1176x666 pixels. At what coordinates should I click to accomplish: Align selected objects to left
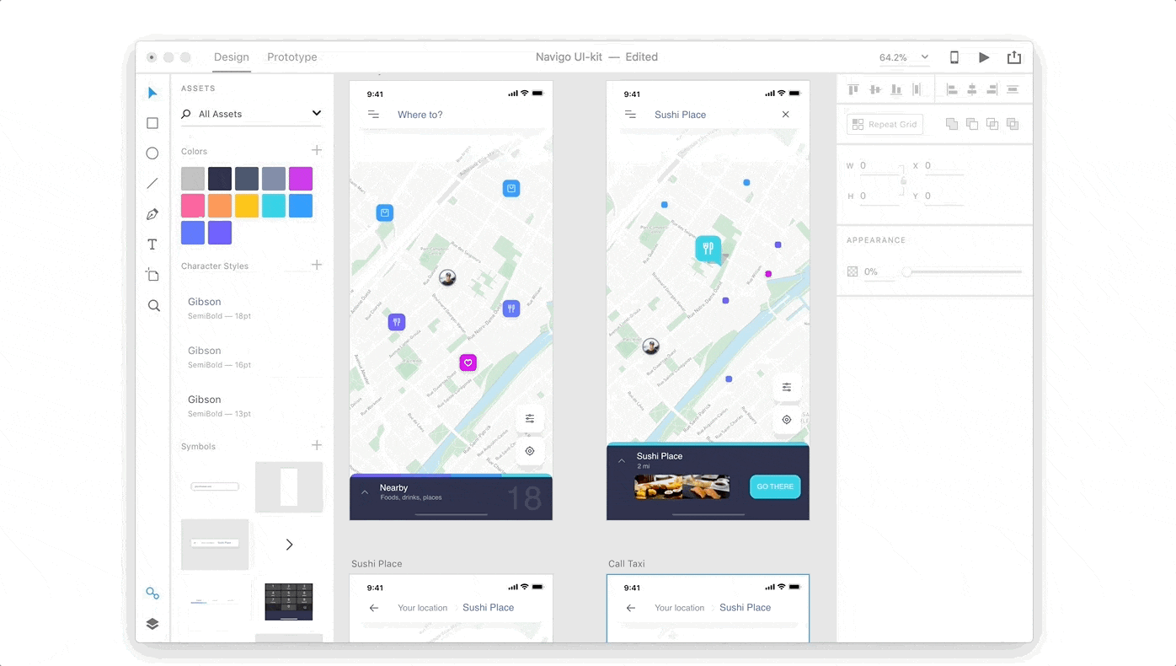[x=952, y=89]
